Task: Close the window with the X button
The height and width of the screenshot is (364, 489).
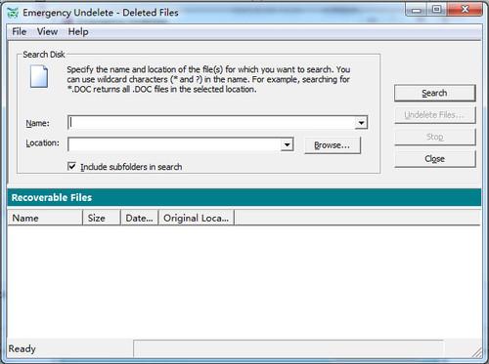Action: click(x=465, y=10)
